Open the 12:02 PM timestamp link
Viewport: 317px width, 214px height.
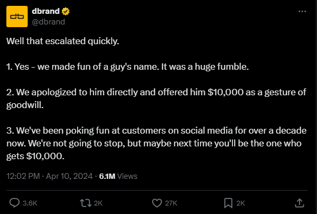click(23, 176)
